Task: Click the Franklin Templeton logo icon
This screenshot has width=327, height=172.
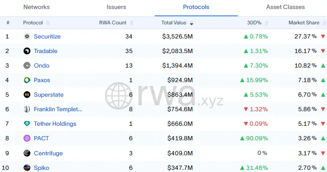Action: [x=27, y=109]
